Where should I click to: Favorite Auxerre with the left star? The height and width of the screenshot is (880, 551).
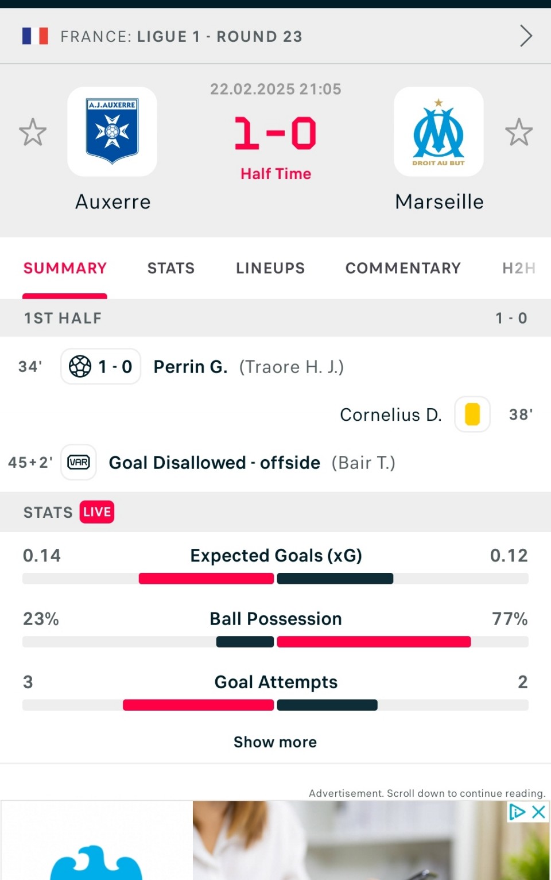click(x=33, y=132)
